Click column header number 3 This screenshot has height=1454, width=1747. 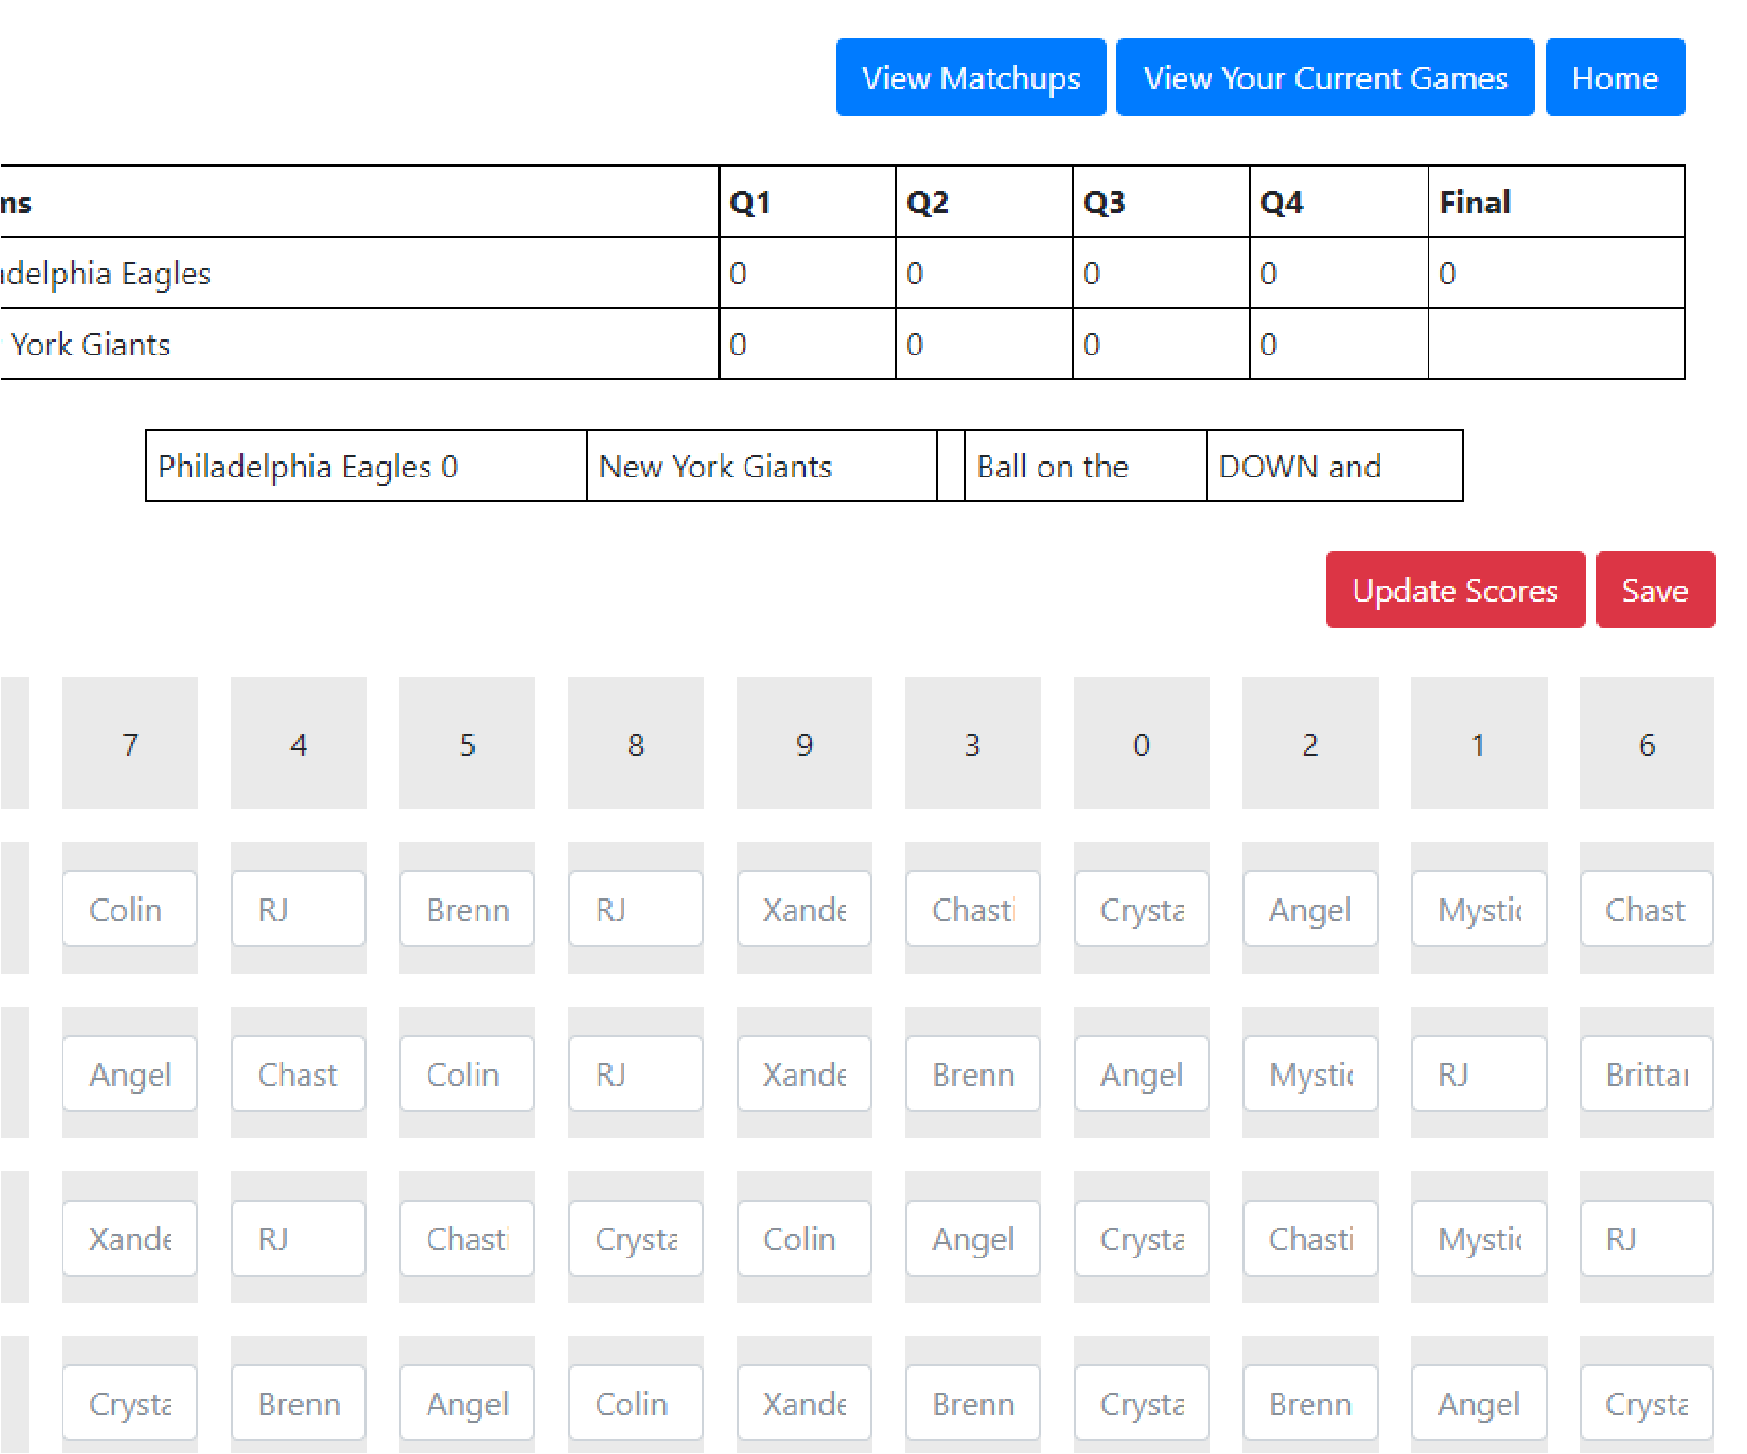(973, 743)
